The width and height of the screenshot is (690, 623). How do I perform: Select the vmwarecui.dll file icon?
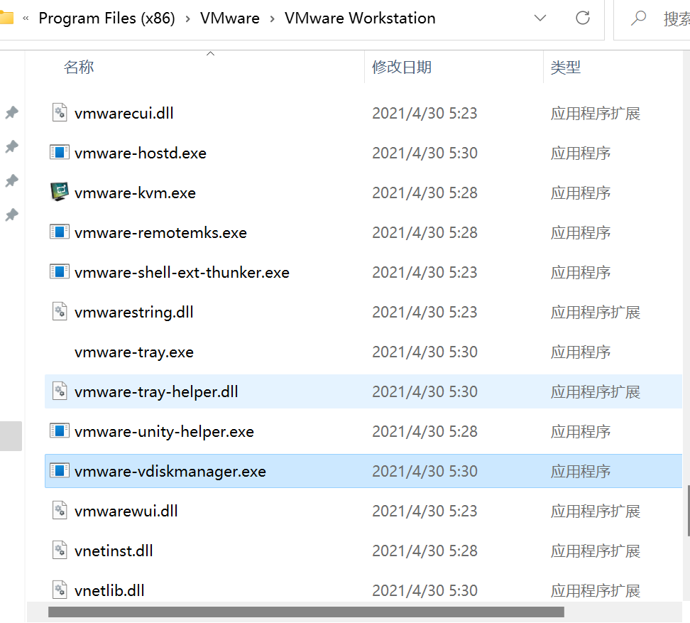pyautogui.click(x=60, y=112)
